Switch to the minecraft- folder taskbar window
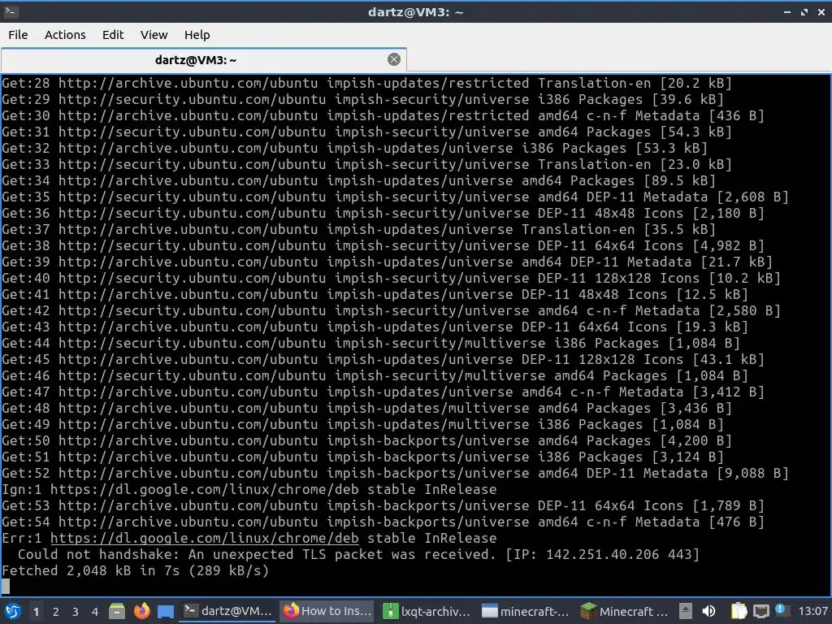Screen dimensions: 832x624 pos(526,611)
